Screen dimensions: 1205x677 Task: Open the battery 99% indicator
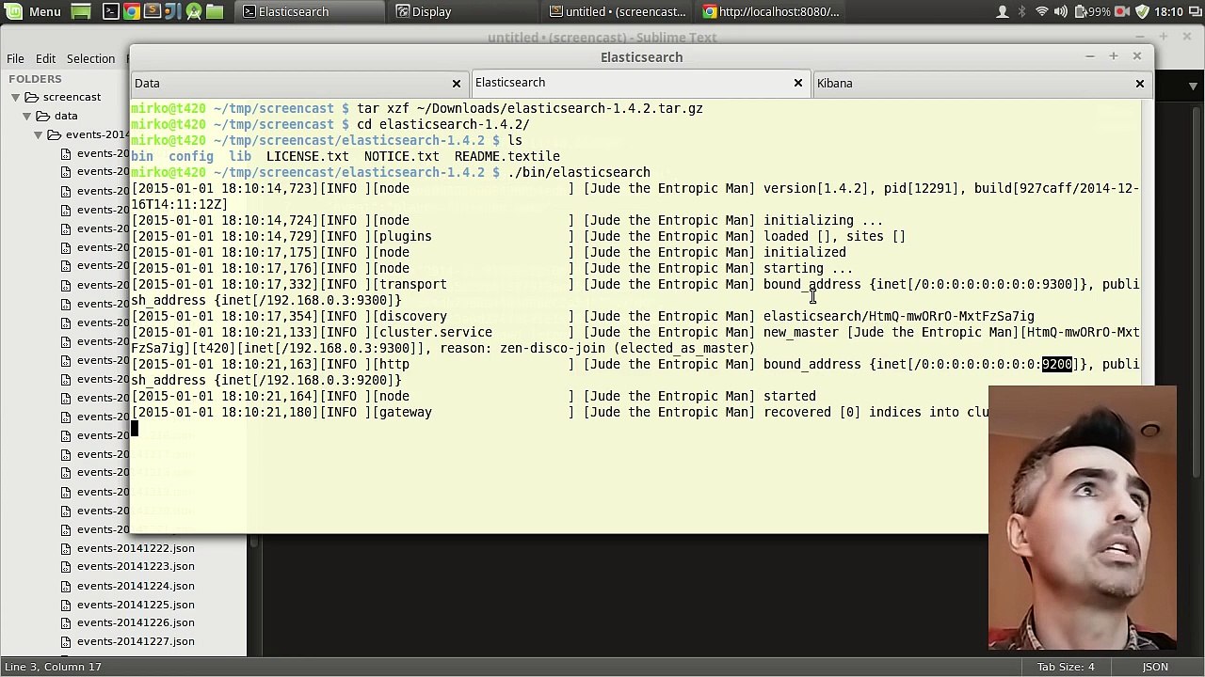1092,11
